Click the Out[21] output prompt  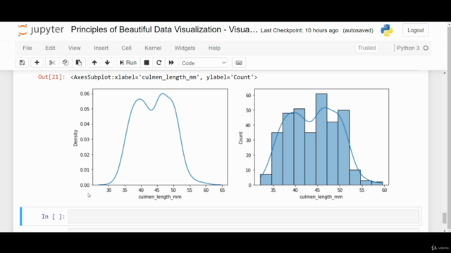tap(51, 77)
